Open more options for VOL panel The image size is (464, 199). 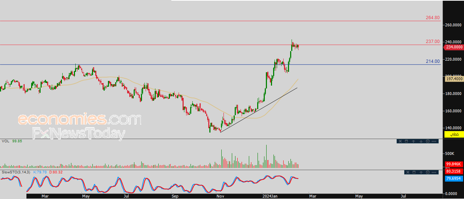point(434,141)
